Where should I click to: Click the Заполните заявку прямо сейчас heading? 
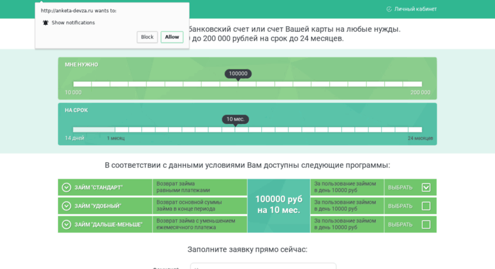247,249
